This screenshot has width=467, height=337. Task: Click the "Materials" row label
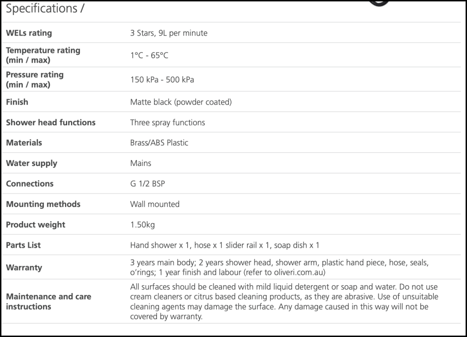pos(24,143)
